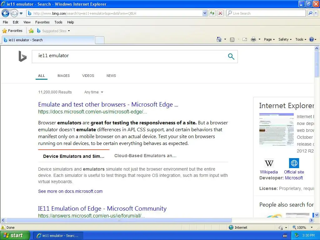Image resolution: width=320 pixels, height=240 pixels.
Task: Click the horizontal scrollbar left arrow
Action: click(3, 220)
